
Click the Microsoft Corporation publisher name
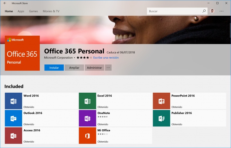click(x=58, y=58)
